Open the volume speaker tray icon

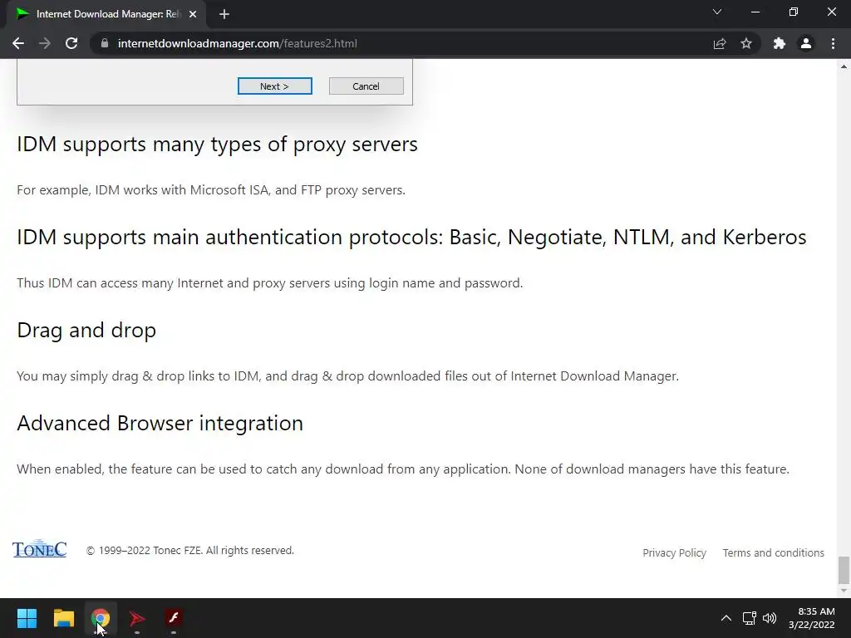tap(770, 618)
